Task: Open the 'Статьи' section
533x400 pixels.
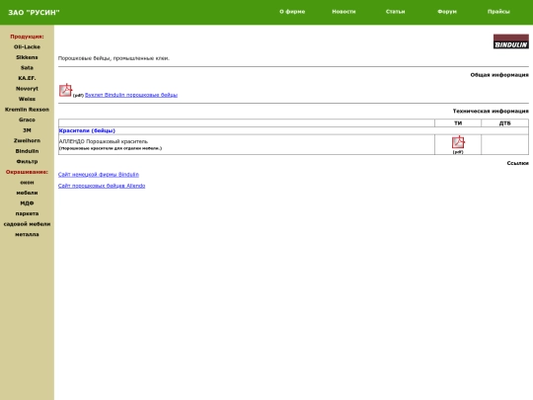Action: coord(396,12)
